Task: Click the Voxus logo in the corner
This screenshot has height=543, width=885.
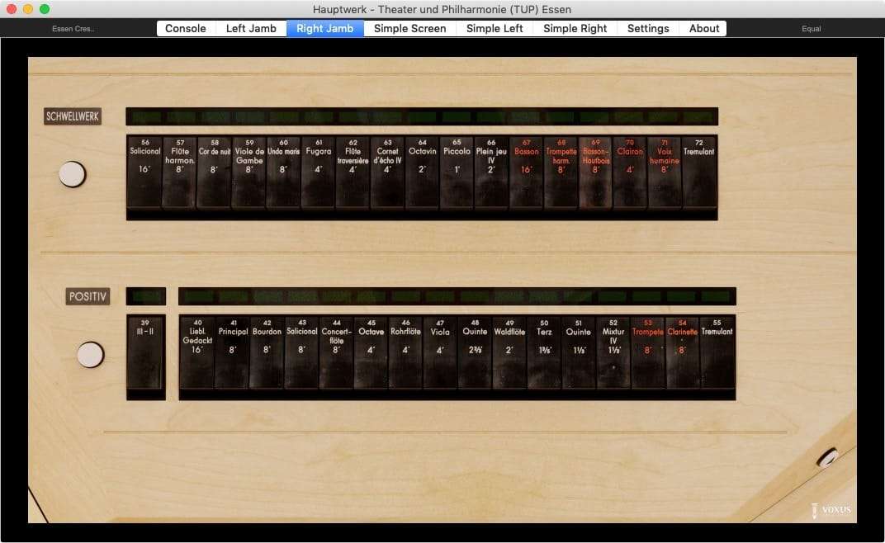Action: (830, 509)
